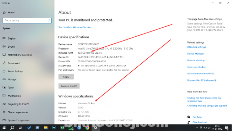This screenshot has height=131, width=232.
Task: Click the Installed RAM value 12.0 GB
Action: (90, 53)
